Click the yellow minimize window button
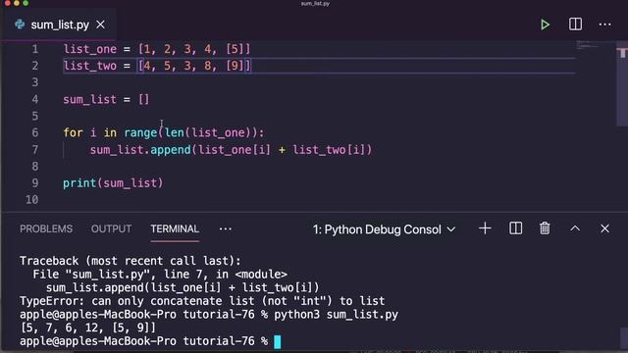 click(x=17, y=2)
